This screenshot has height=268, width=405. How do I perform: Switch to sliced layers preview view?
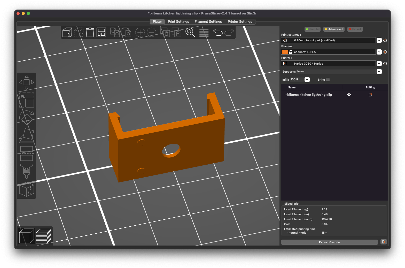43,236
